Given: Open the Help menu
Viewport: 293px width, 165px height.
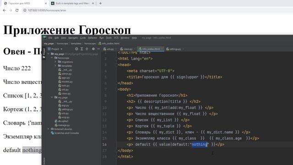Looking at the screenshot, I should point(134,38).
